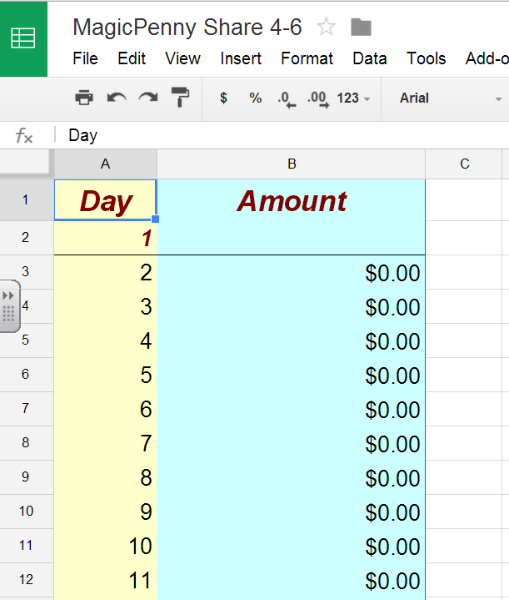Select the day 3 cell

(106, 306)
